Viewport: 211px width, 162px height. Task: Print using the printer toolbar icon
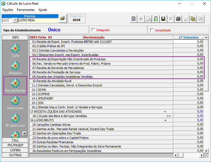point(178,19)
